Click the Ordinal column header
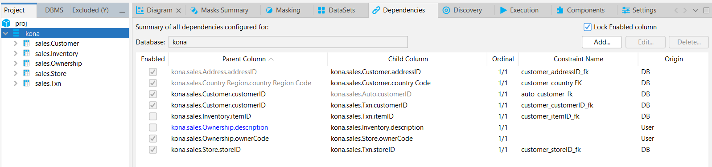Image resolution: width=712 pixels, height=167 pixels. pyautogui.click(x=502, y=59)
